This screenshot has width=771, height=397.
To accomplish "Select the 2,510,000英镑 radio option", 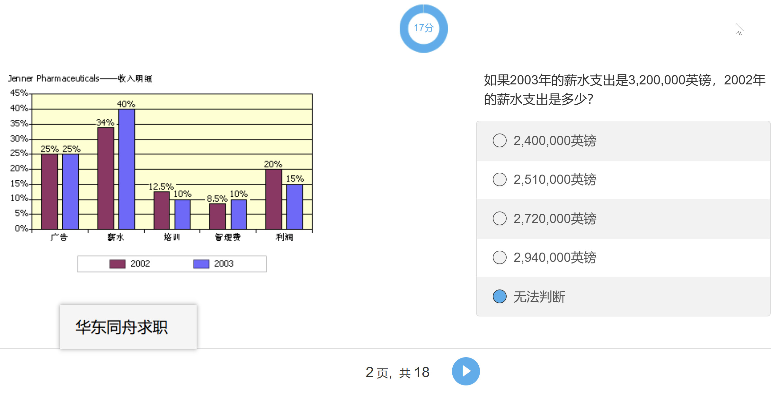I will 500,179.
